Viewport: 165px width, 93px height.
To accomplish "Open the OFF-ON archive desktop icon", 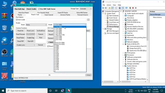I will [x=4, y=17].
